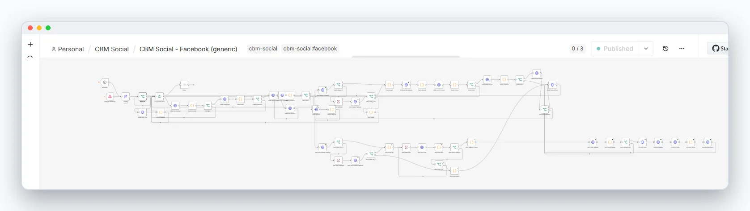Select the bottommost hourglass Wait node
Image resolution: width=750 pixels, height=211 pixels.
coord(339,160)
